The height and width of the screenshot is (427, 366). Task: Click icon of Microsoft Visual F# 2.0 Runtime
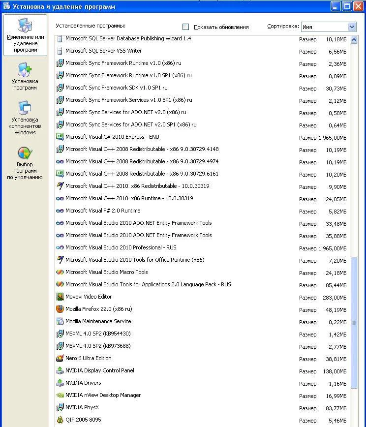(60, 211)
